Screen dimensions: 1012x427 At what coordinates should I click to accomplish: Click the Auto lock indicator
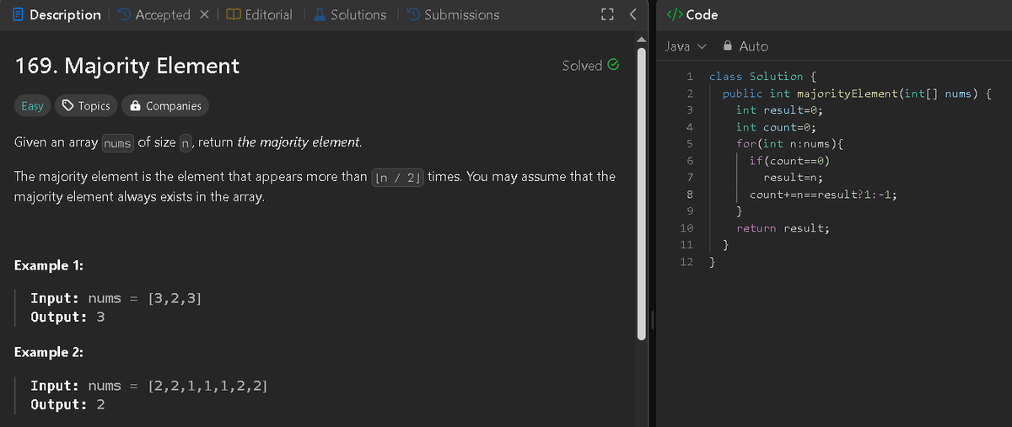point(746,46)
